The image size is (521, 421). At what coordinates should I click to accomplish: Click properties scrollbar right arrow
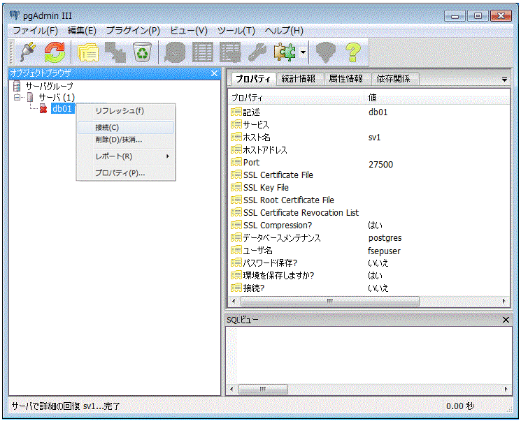coord(504,301)
